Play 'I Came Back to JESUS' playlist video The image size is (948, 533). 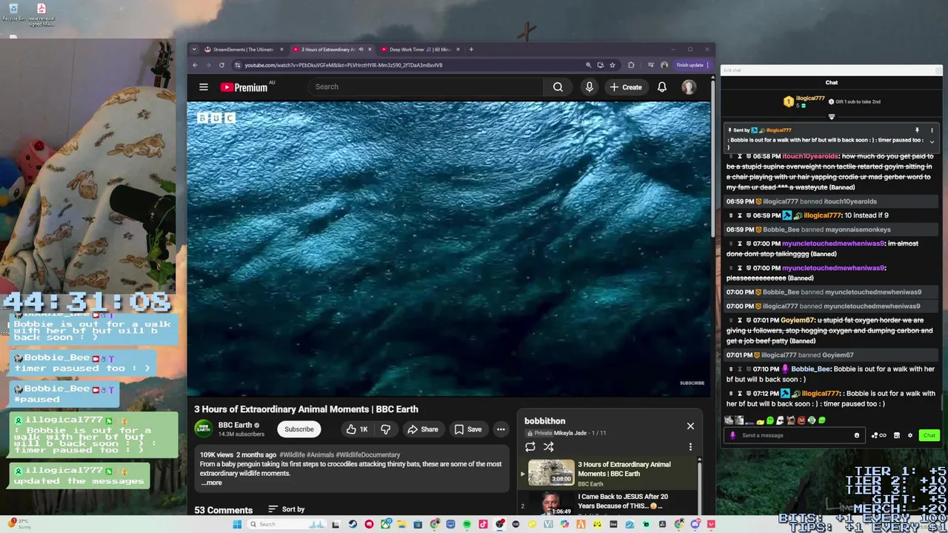pyautogui.click(x=609, y=505)
